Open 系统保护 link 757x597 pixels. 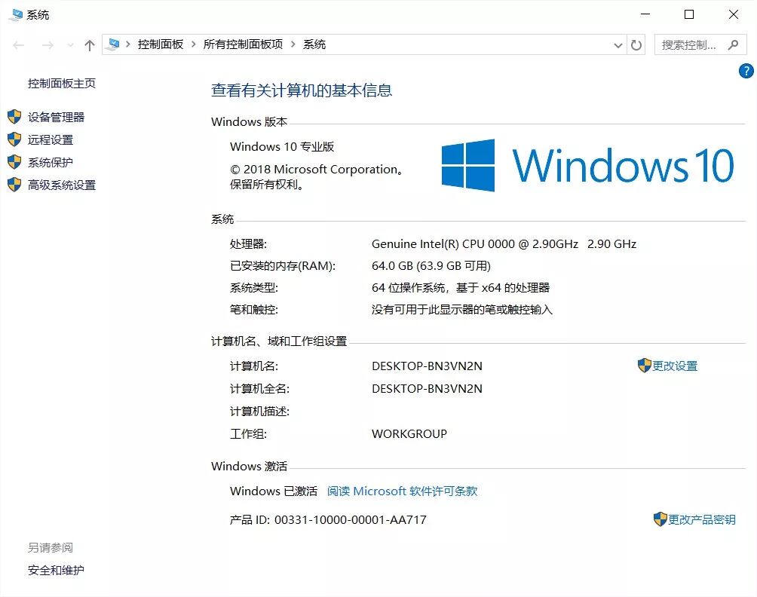tap(51, 163)
